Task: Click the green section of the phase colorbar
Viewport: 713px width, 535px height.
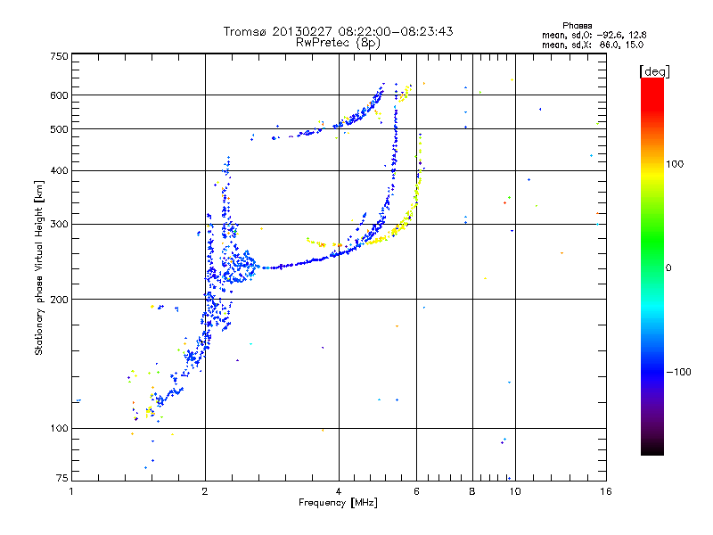Action: (x=652, y=241)
